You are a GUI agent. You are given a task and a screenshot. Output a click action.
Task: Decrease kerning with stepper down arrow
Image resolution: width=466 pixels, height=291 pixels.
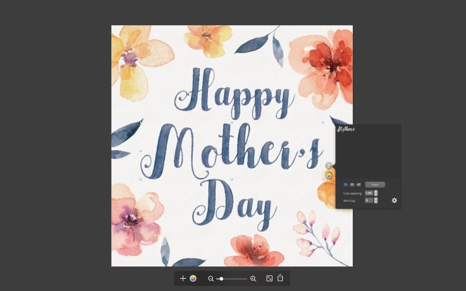[x=376, y=202]
